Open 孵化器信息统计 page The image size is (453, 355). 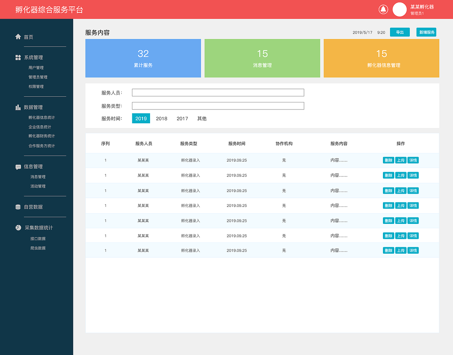click(x=42, y=118)
